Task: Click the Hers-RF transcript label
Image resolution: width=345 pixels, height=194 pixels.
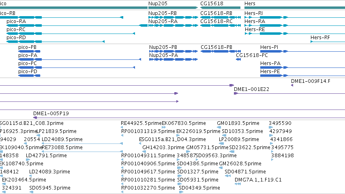Action: click(x=320, y=38)
